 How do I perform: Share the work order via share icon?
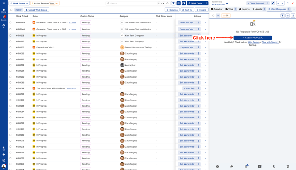coord(273,3)
